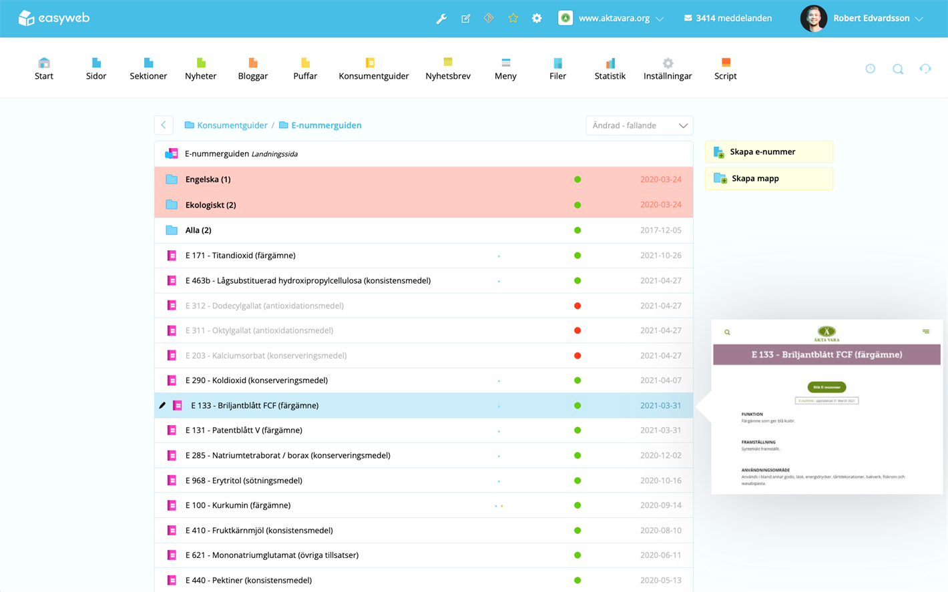Open the gear settings icon in header
This screenshot has width=948, height=592.
(x=537, y=19)
